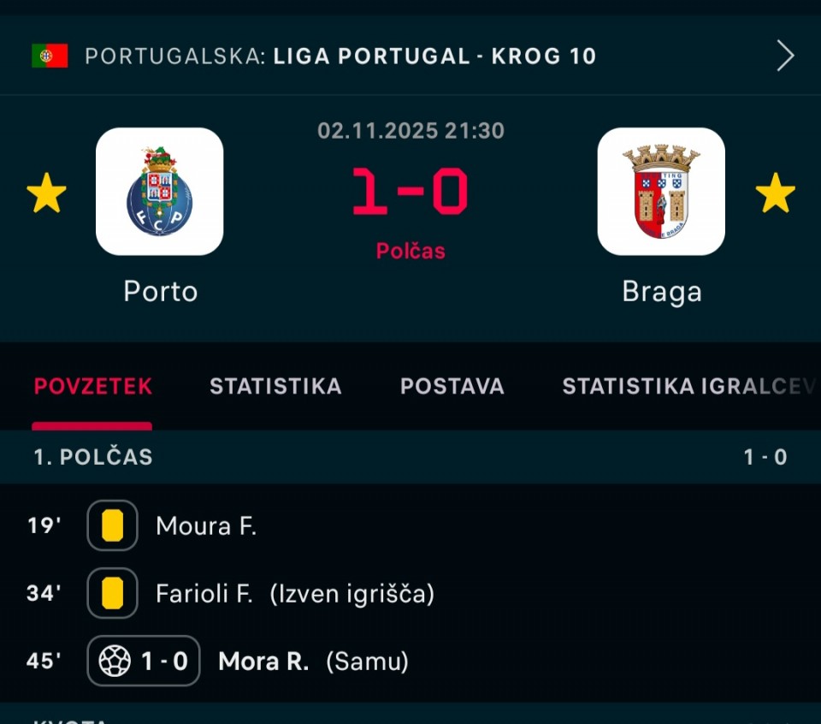Viewport: 821px width, 724px height.
Task: Click the Braga team name
Action: point(661,292)
